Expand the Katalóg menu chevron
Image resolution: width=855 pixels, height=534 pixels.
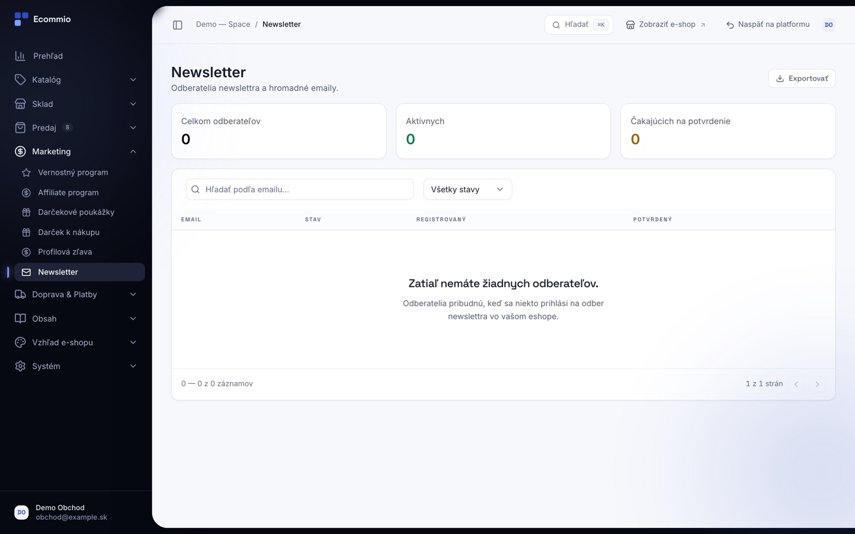pyautogui.click(x=133, y=80)
